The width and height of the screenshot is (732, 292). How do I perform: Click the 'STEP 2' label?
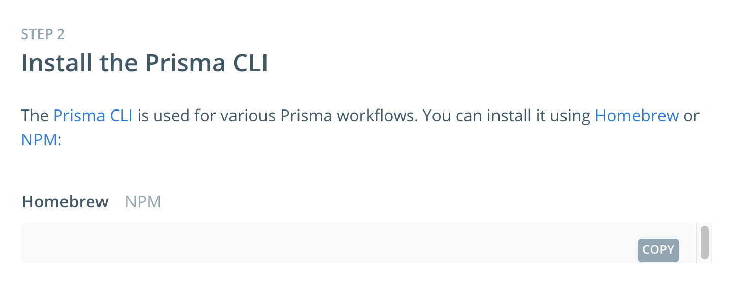(x=43, y=34)
